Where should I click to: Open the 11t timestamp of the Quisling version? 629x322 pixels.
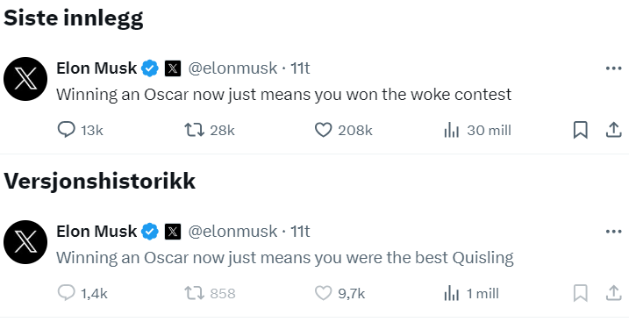tap(300, 232)
